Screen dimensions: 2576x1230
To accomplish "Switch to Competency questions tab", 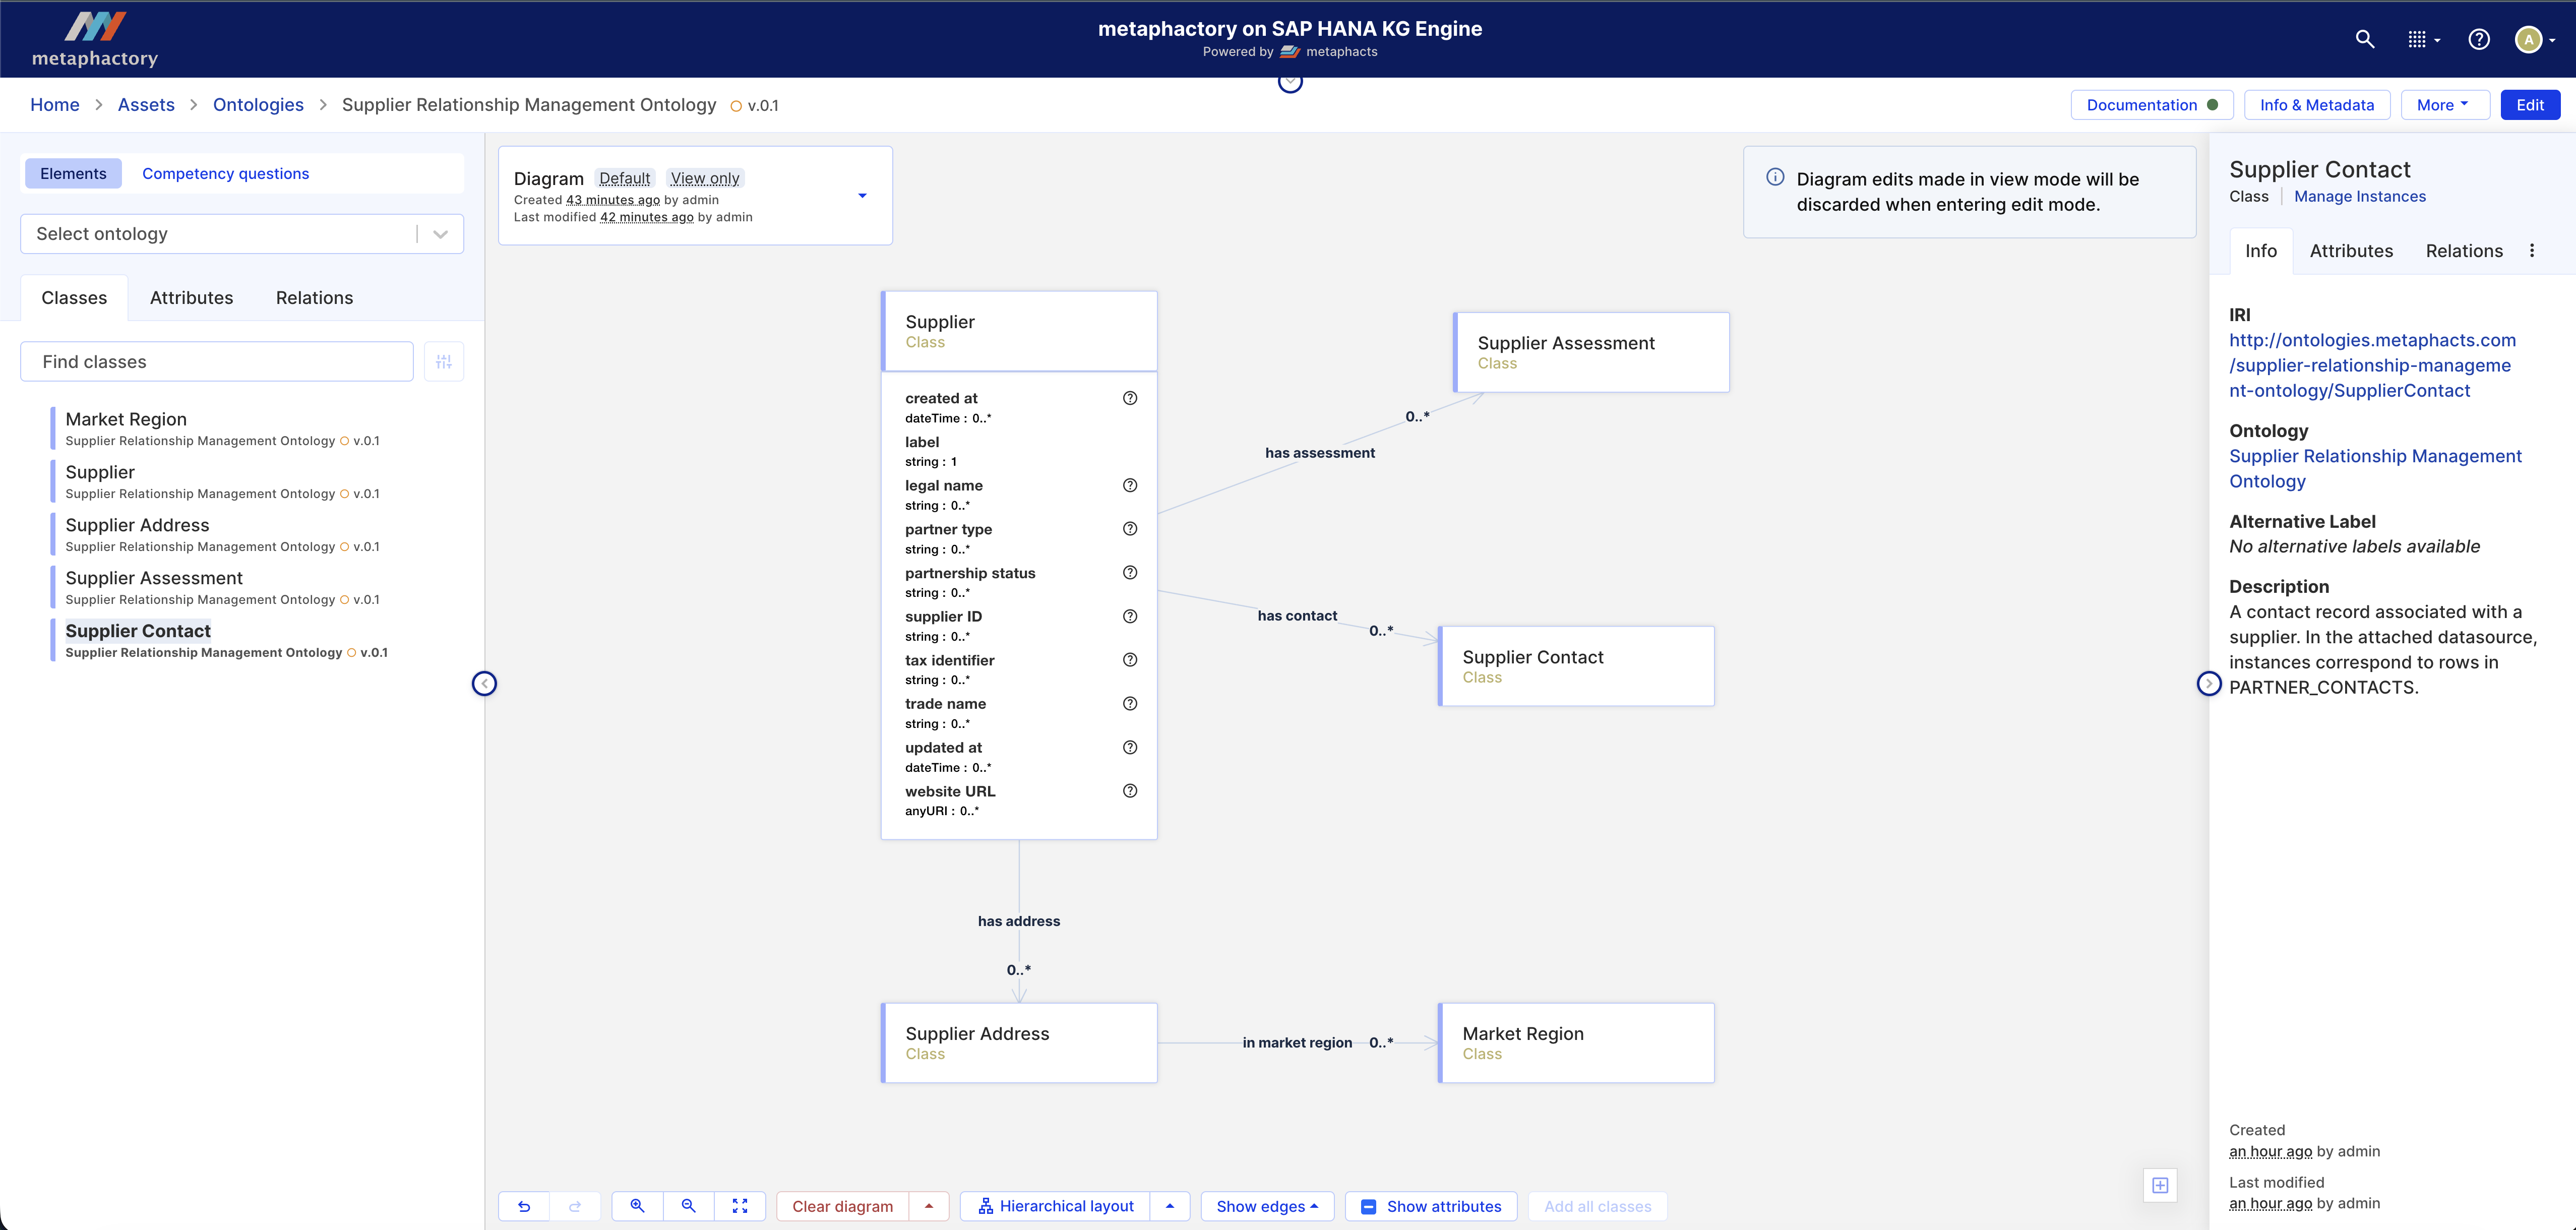I will [x=225, y=173].
